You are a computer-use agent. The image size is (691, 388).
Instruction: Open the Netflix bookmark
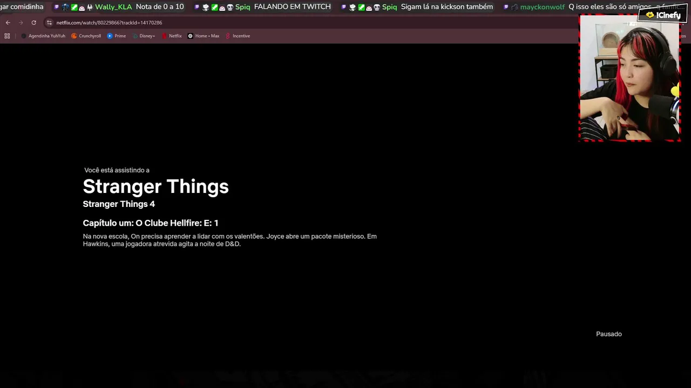172,36
